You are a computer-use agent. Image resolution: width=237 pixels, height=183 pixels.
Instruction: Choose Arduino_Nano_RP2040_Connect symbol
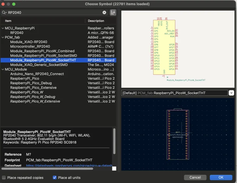(37, 74)
